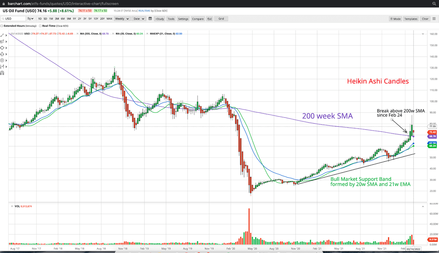Set the chart period to 20Y
The image size is (439, 253).
click(102, 19)
